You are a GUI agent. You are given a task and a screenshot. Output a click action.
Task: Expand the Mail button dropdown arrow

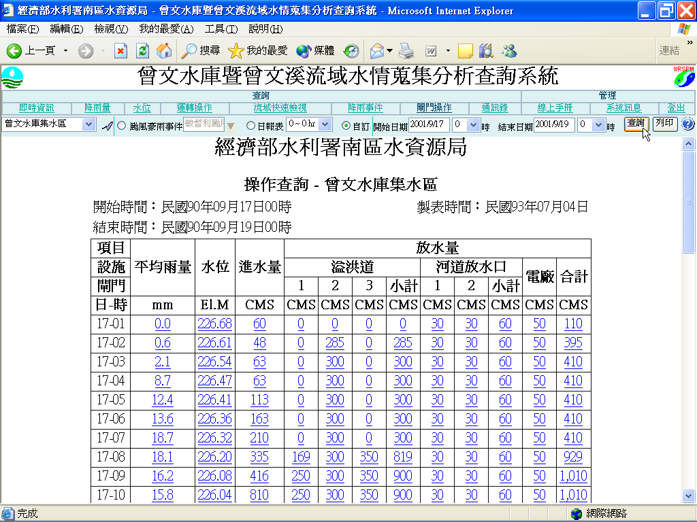tap(389, 51)
